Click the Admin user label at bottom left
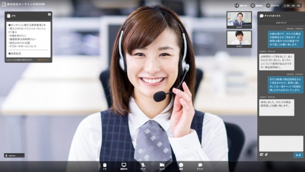The height and width of the screenshot is (172, 305). (14, 155)
